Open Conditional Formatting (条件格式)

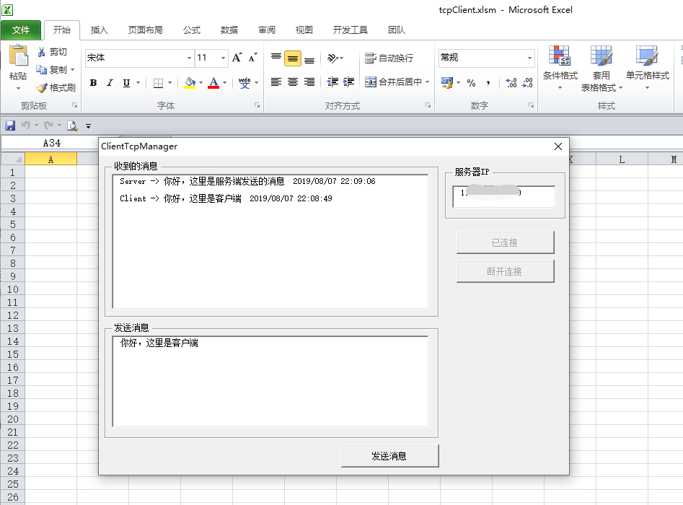pos(560,65)
